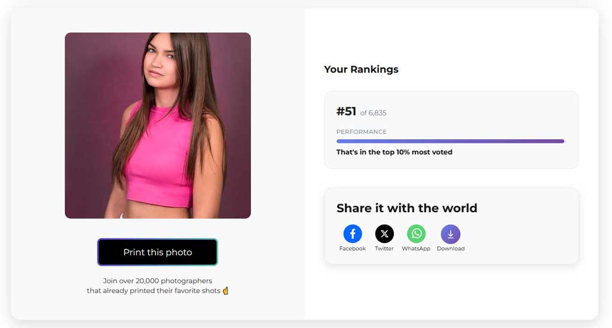
Task: Click the 'Join over 20,000 photographers' text
Action: coord(158,281)
